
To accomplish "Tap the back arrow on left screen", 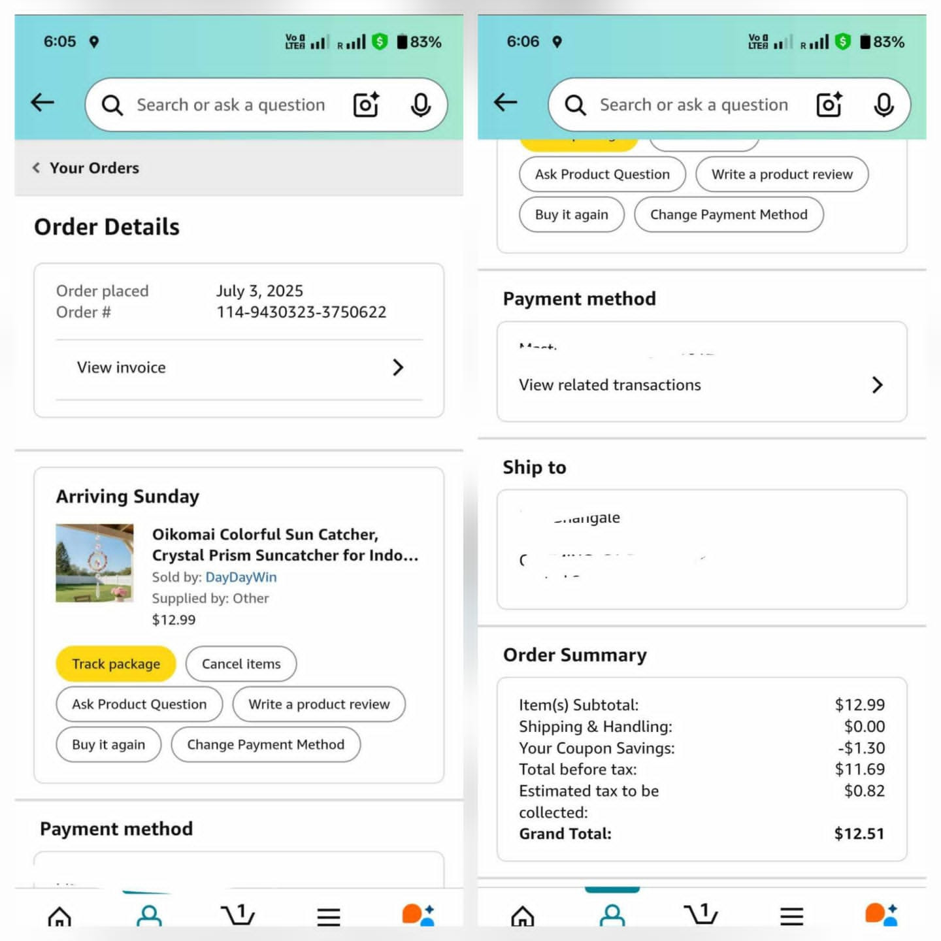I will (x=42, y=103).
